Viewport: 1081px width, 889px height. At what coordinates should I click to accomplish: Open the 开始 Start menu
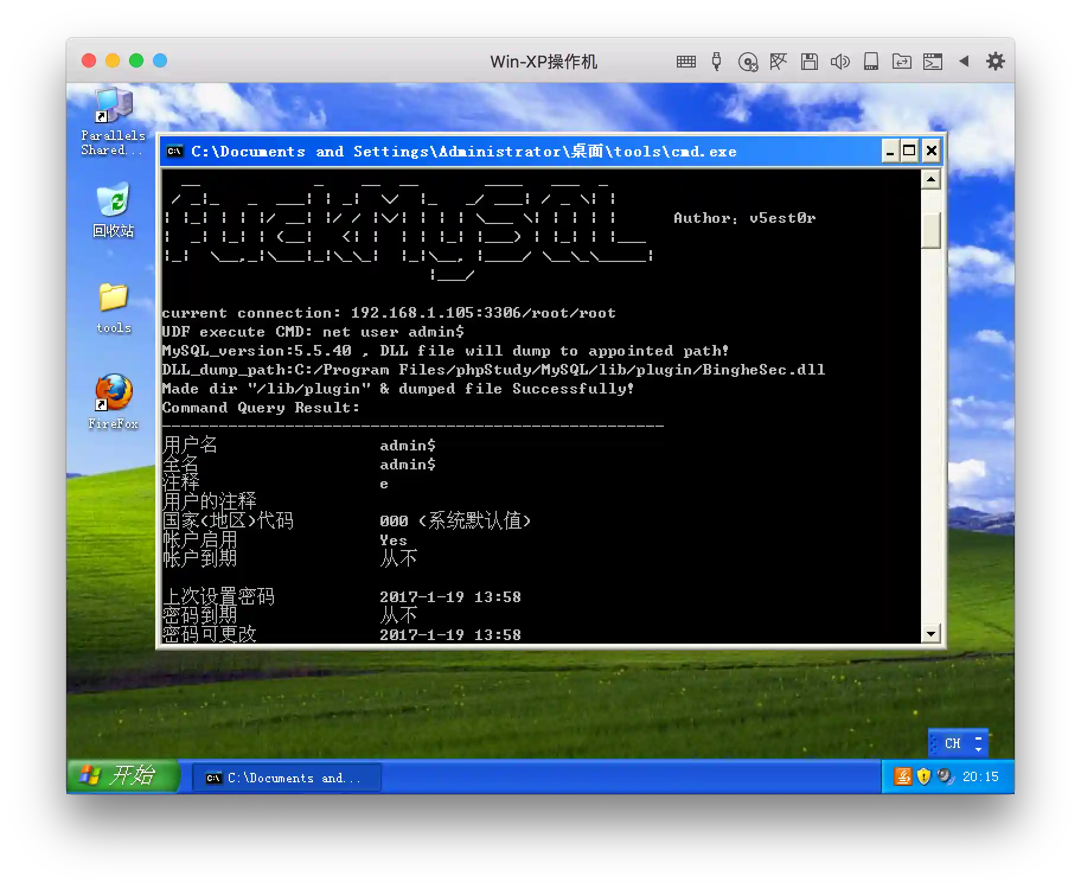point(123,776)
